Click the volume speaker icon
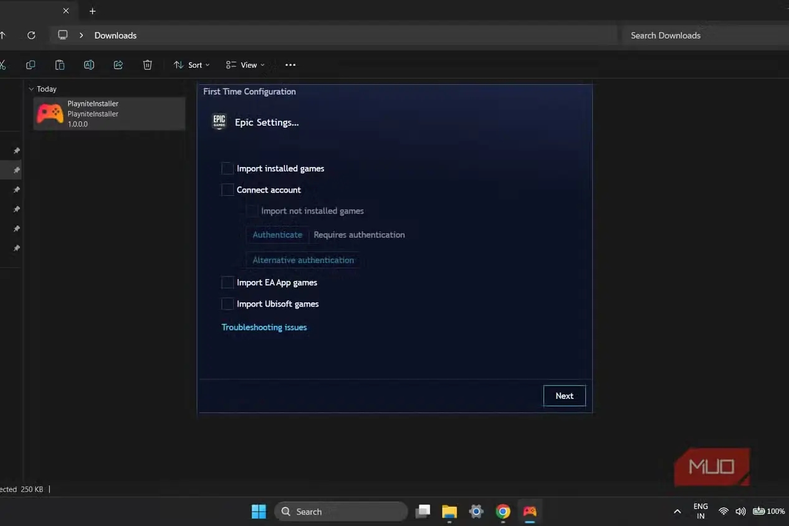Screen dimensions: 789x526 pos(740,512)
